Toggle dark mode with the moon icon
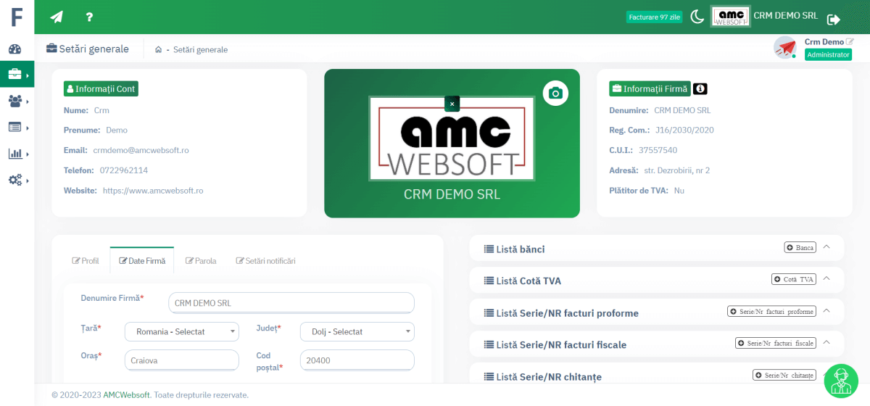 click(697, 17)
